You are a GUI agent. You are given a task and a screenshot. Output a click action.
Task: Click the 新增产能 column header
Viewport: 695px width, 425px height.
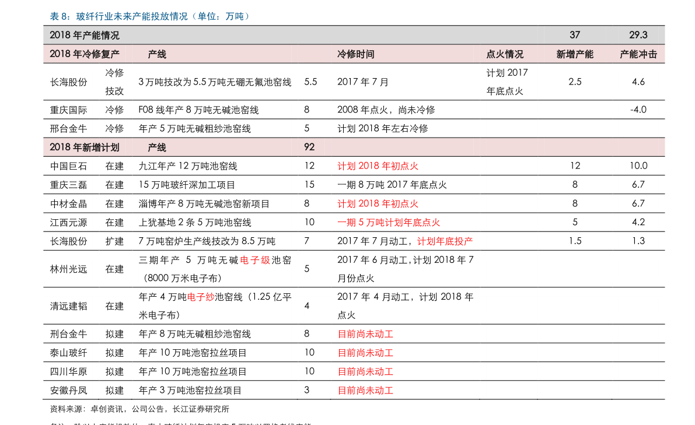[574, 54]
